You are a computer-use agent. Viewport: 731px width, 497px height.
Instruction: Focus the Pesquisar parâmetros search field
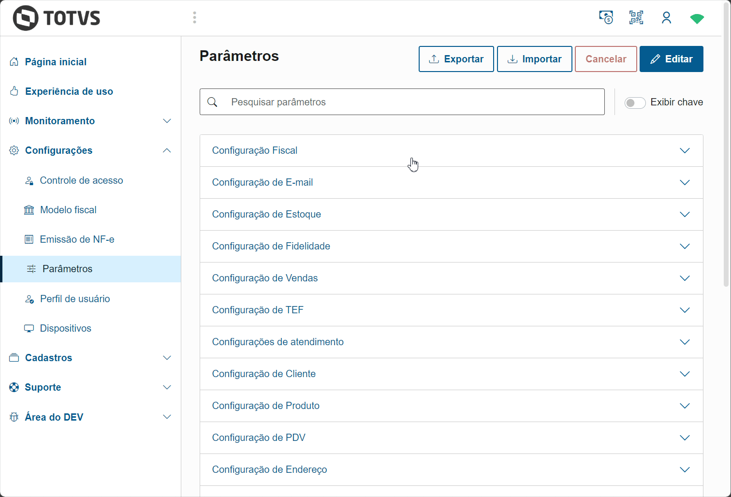pyautogui.click(x=411, y=102)
